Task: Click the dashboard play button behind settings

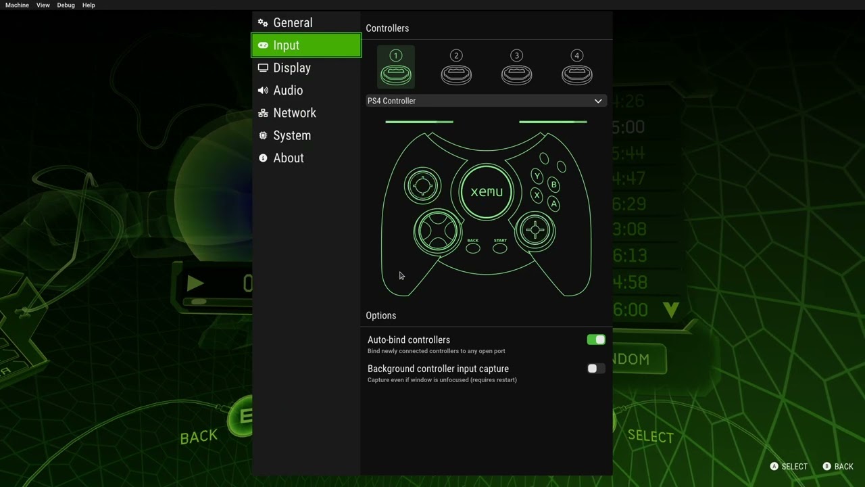Action: 195,283
